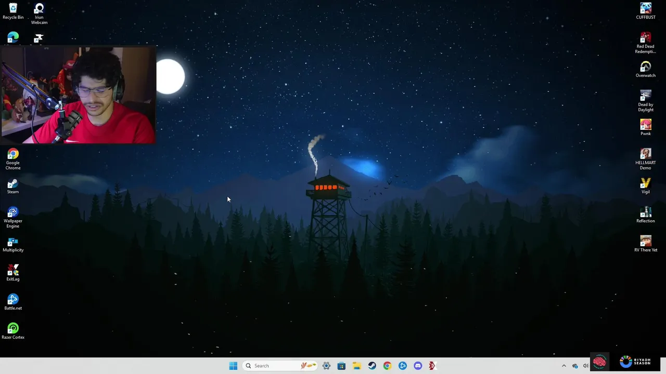666x374 pixels.
Task: Select the Pwnk desktop shortcut
Action: [x=646, y=128]
